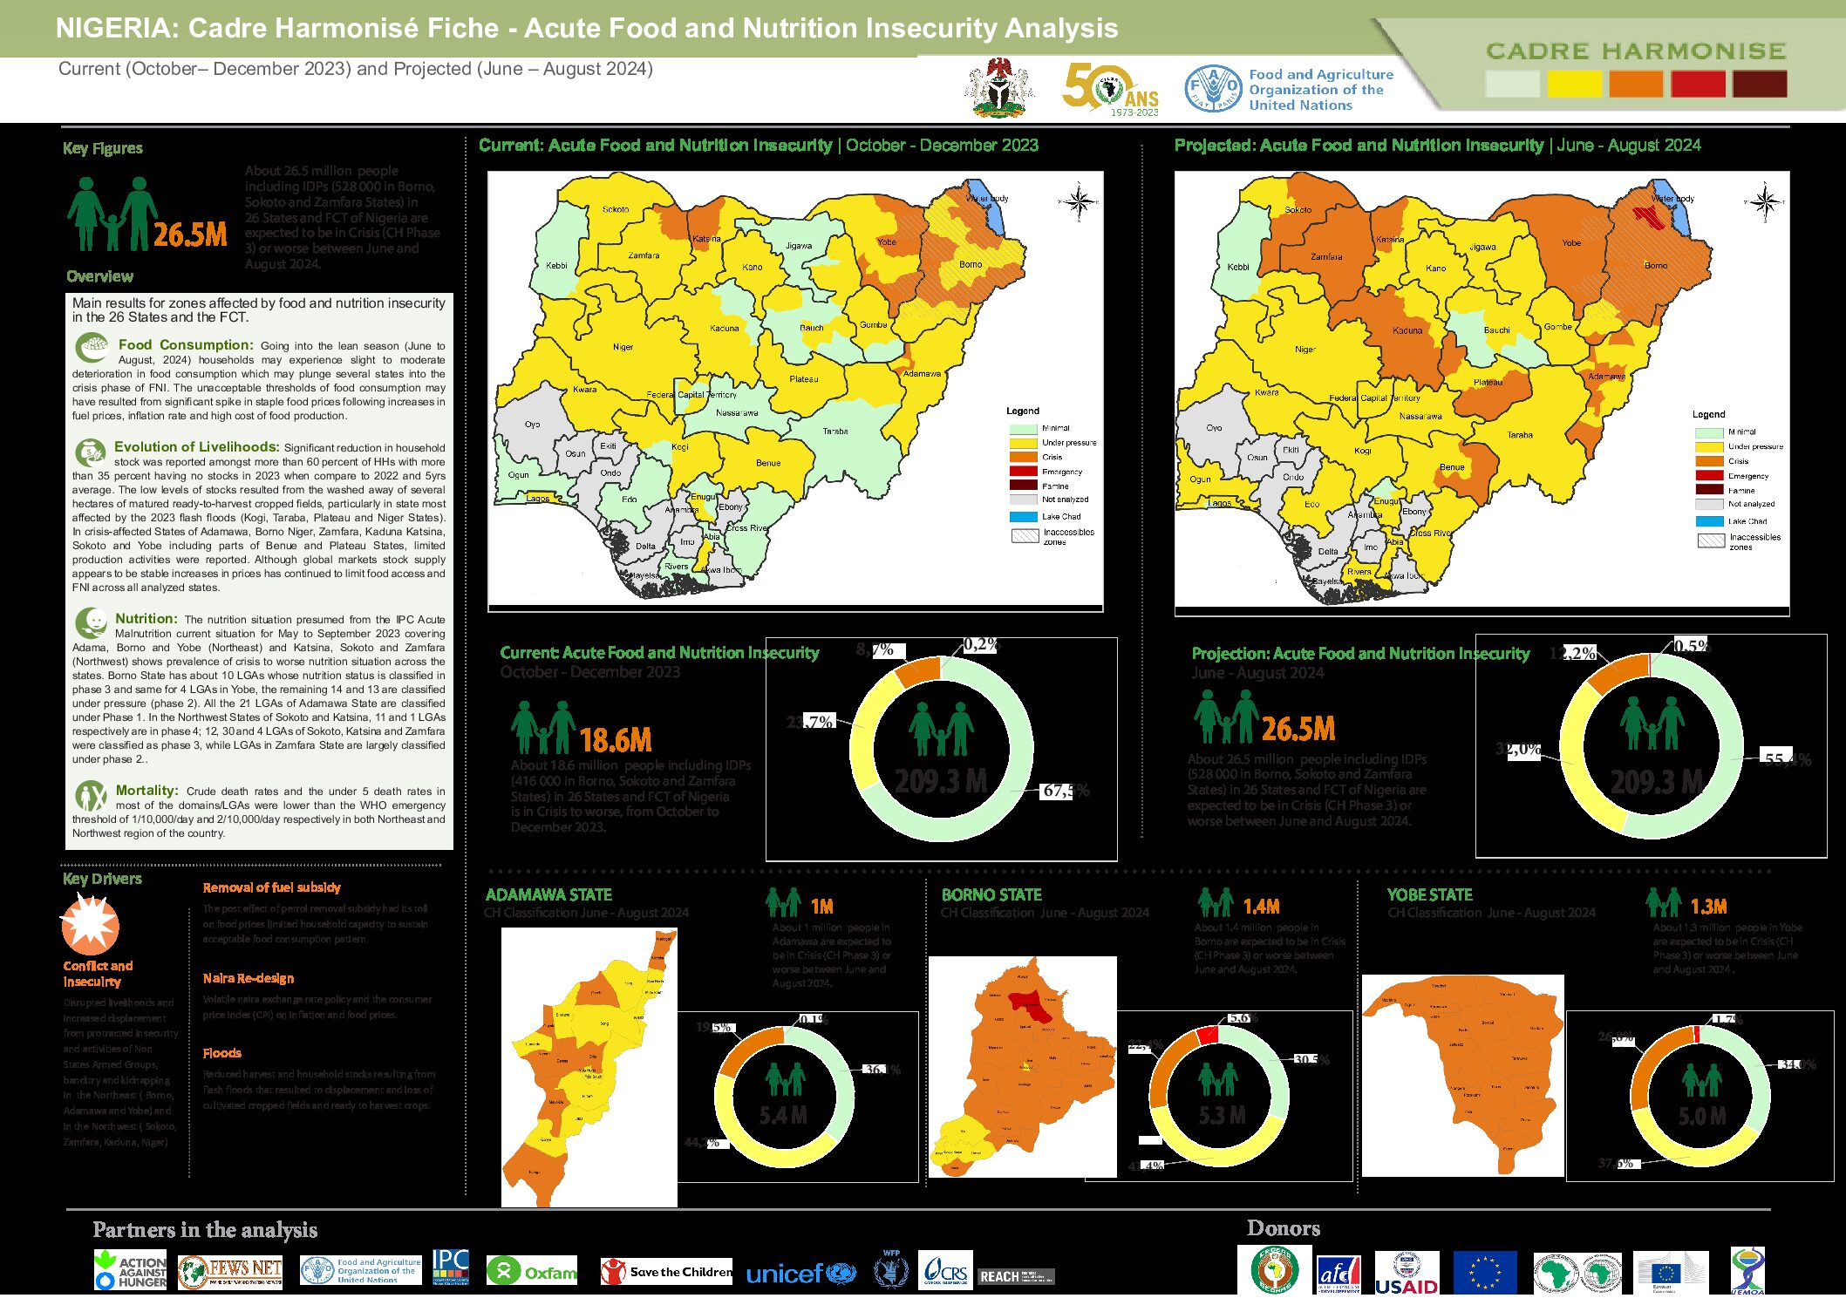1846x1305 pixels.
Task: Click the Nigeria coat of arms logo
Action: 998,87
